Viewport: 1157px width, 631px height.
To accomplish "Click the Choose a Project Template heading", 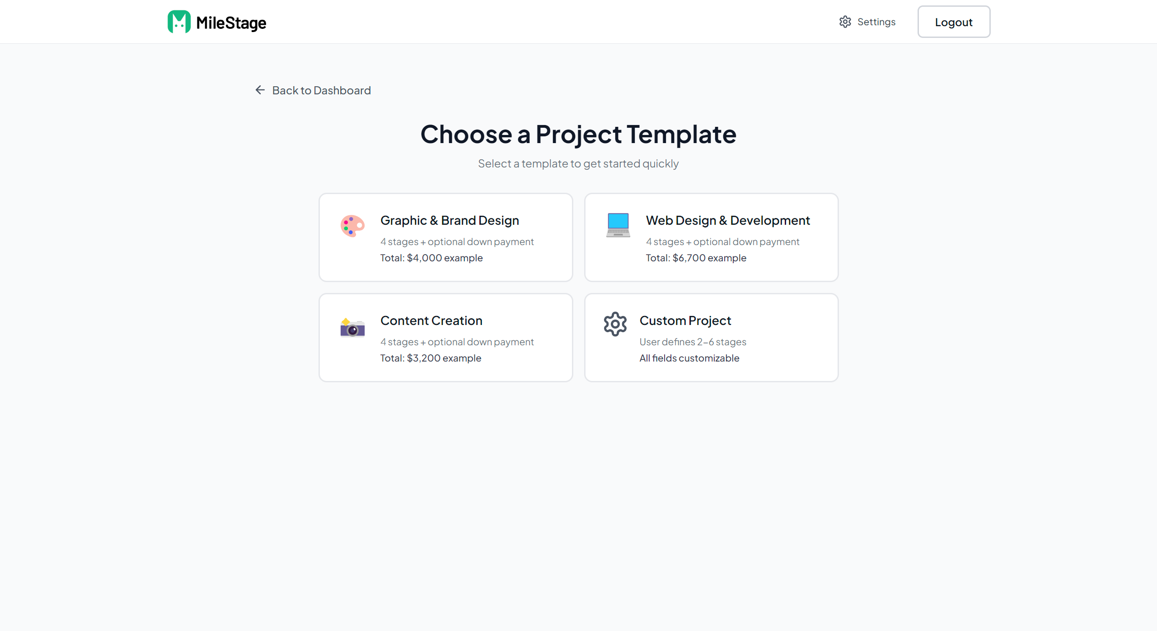I will tap(578, 134).
